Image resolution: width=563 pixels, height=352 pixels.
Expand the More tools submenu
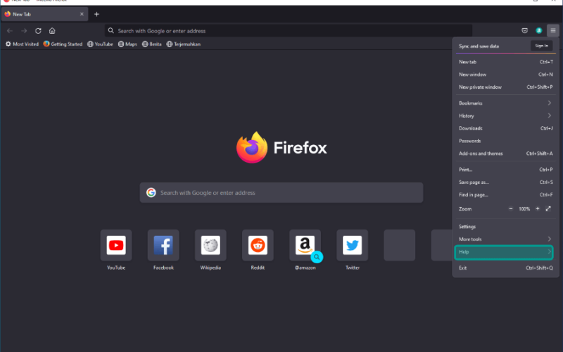(x=505, y=239)
